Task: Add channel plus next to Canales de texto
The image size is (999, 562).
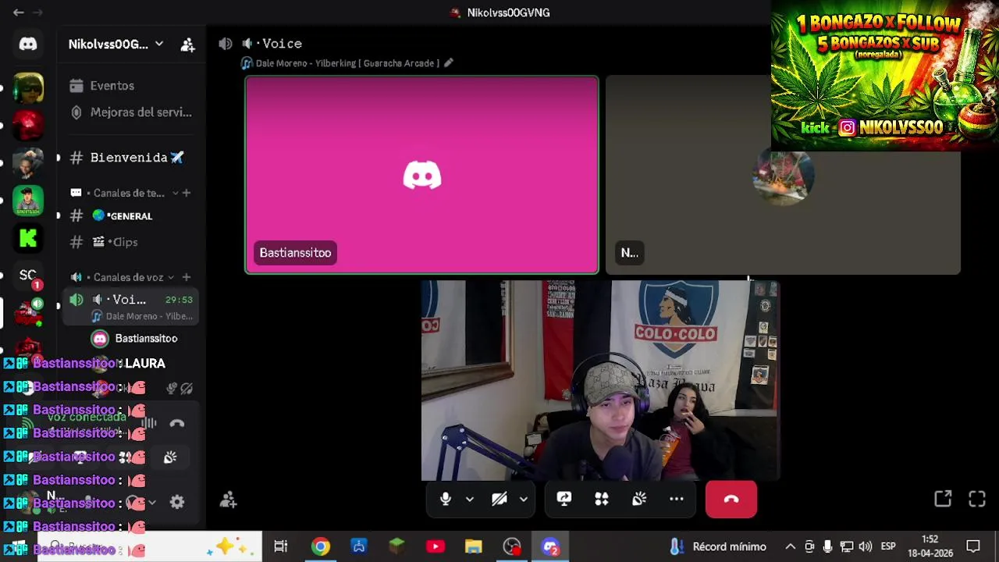Action: 187,193
